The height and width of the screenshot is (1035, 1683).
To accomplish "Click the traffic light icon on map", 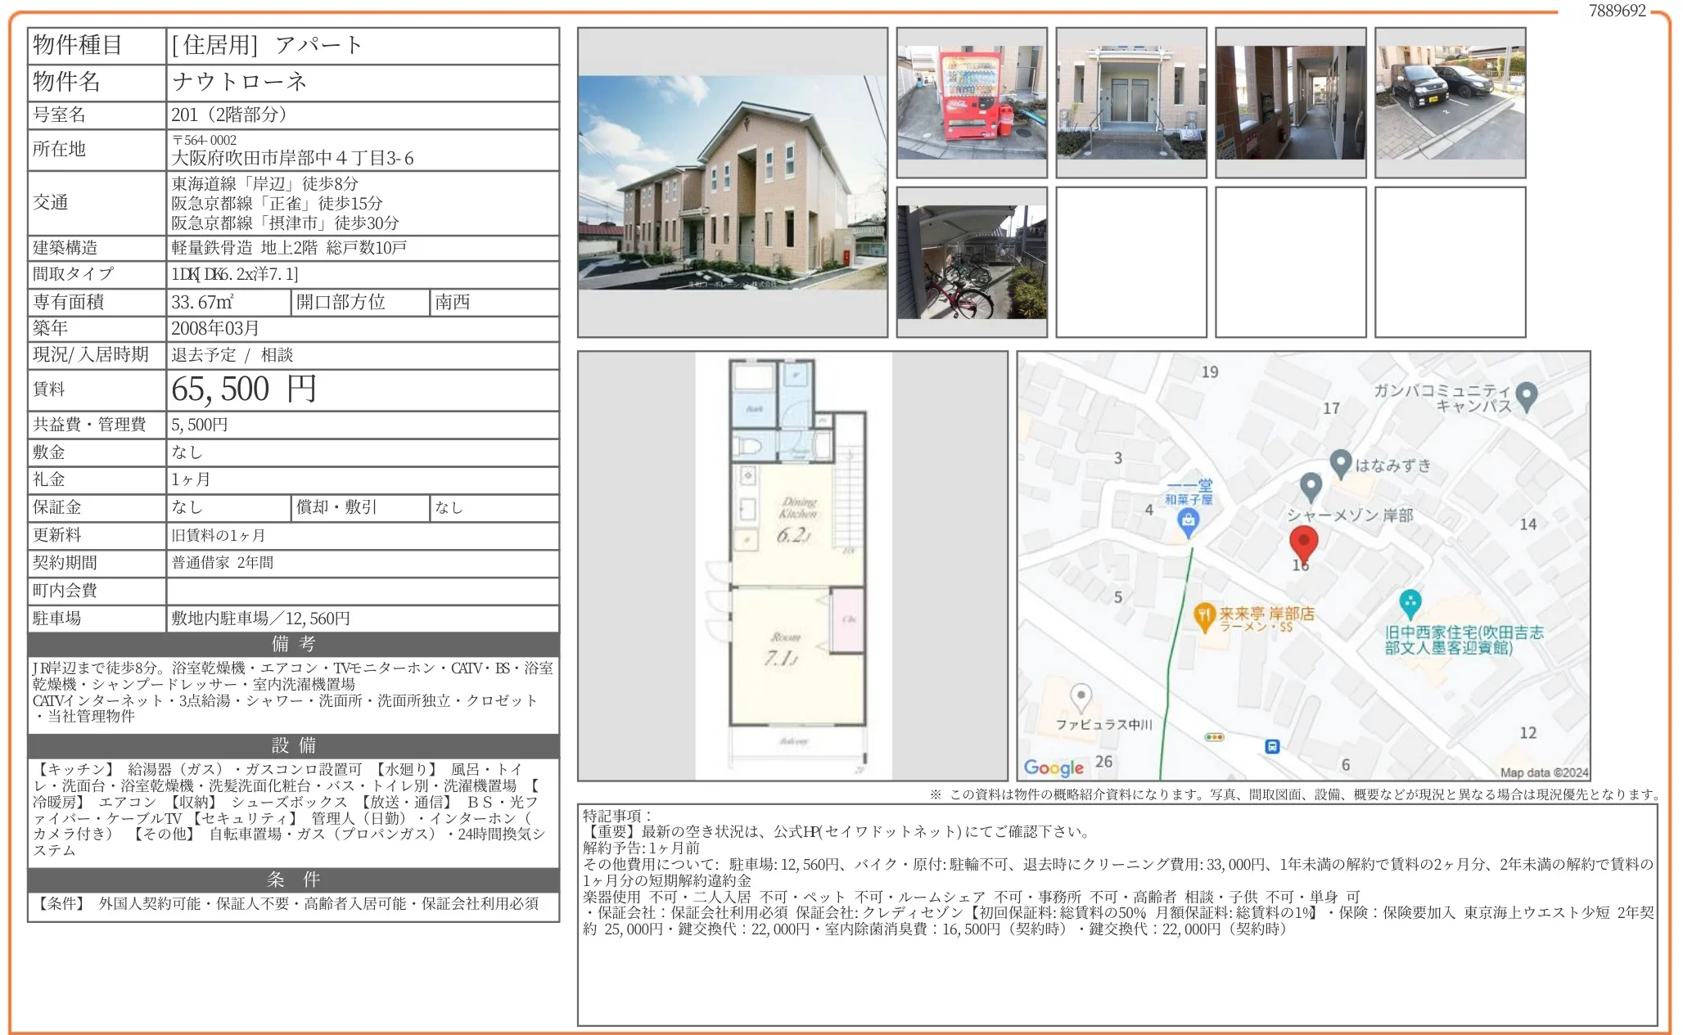I will coord(1214,737).
